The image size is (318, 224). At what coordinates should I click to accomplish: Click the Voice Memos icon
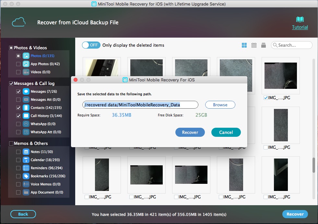(26, 184)
